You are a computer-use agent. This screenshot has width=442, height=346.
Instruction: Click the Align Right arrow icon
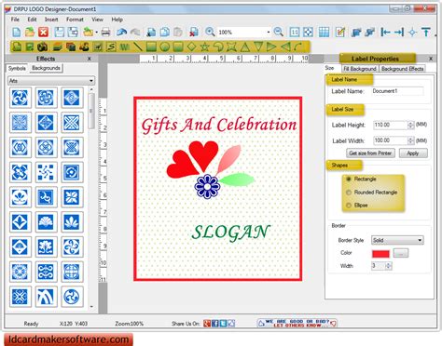pyautogui.click(x=399, y=32)
